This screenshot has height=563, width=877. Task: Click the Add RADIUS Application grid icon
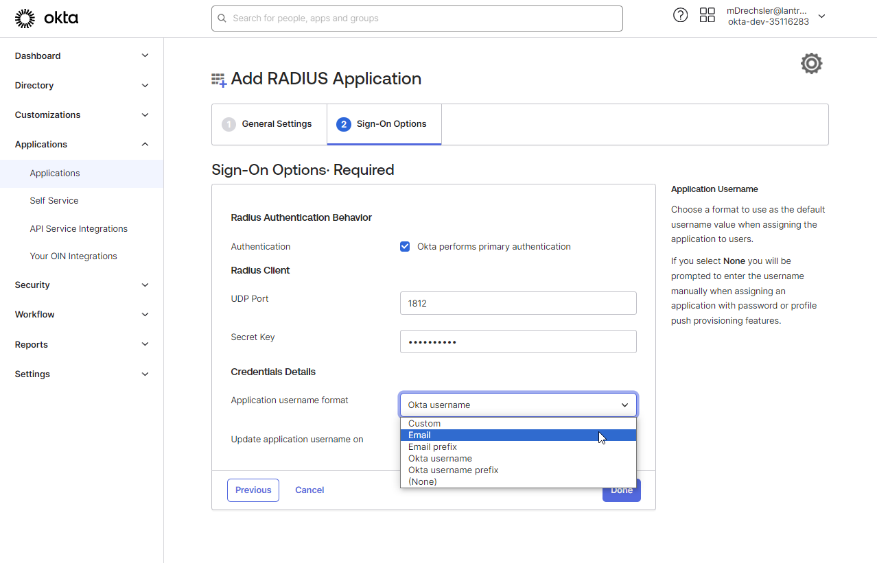tap(219, 80)
